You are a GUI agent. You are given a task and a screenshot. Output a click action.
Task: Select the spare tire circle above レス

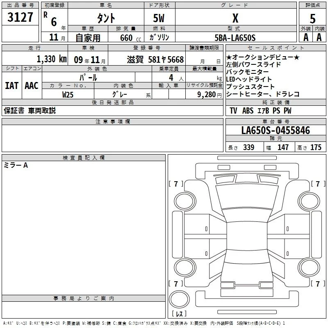[x=179, y=299]
